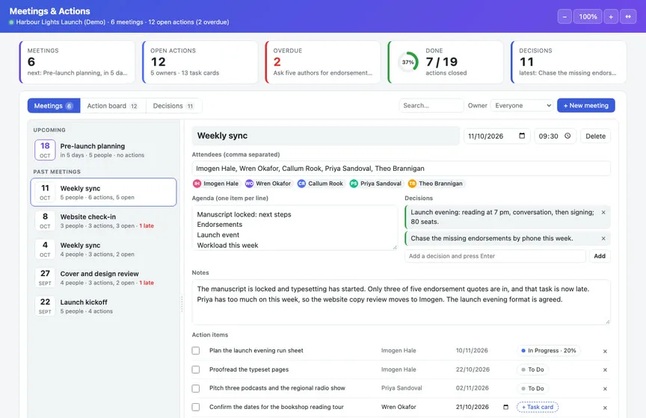Click the Notes text area
The image size is (646, 418).
(401, 302)
